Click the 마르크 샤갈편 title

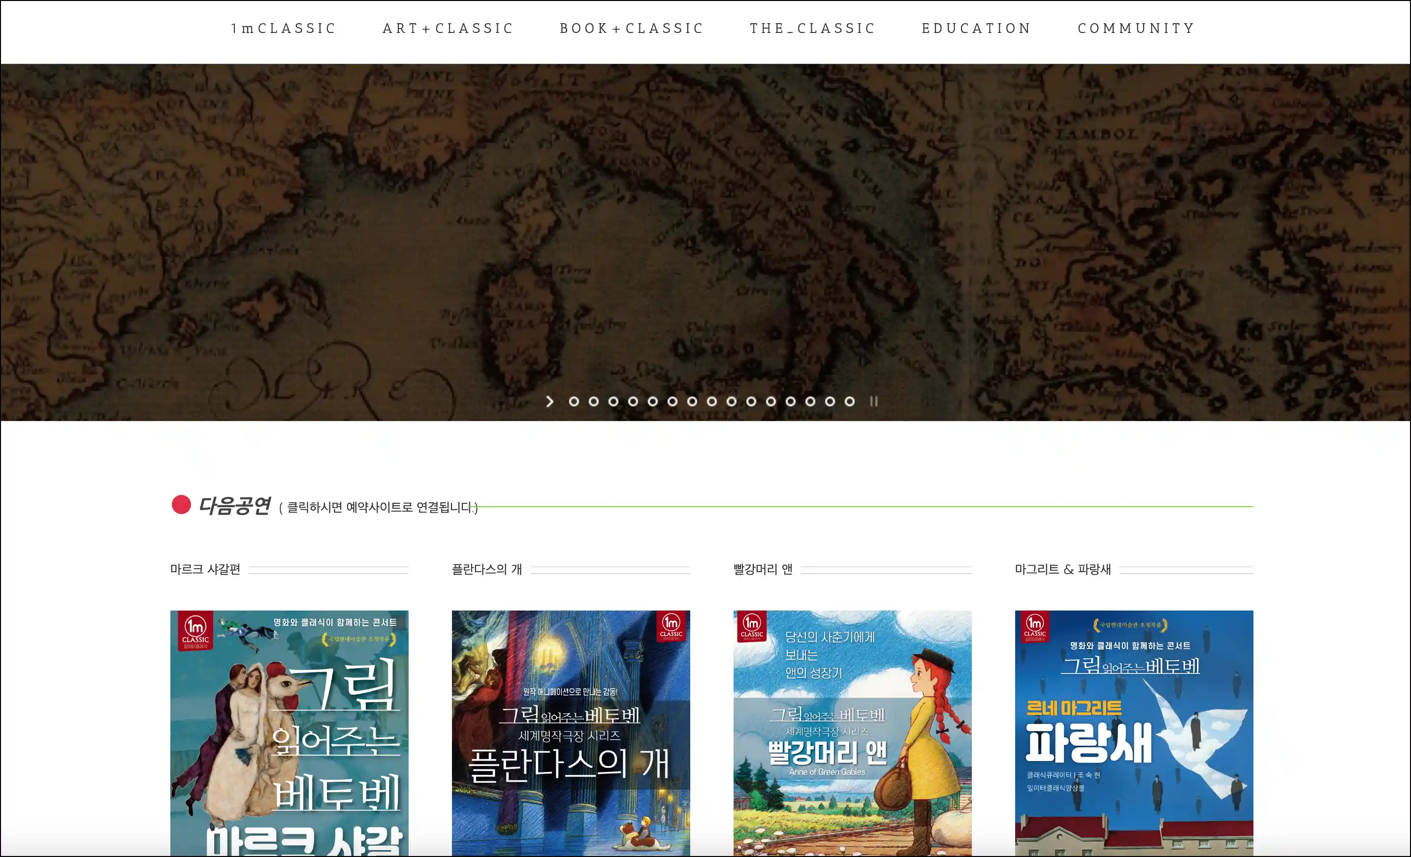click(x=205, y=569)
